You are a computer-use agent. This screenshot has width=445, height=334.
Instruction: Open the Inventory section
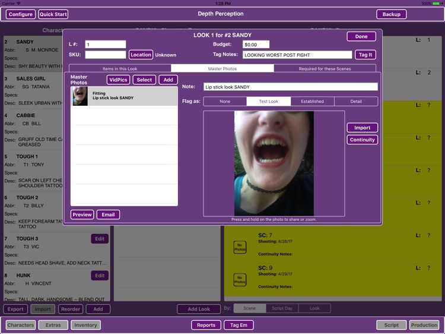point(85,325)
